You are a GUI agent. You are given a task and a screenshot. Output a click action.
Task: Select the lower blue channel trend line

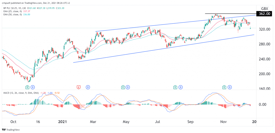(164, 49)
